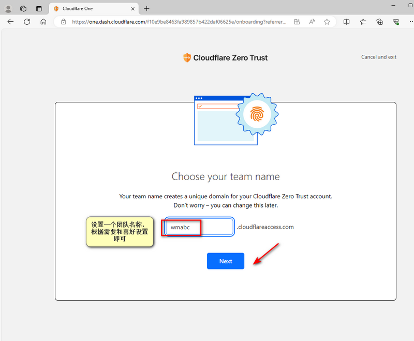Open the browser settings ellipsis menu
414x341 pixels.
411,22
